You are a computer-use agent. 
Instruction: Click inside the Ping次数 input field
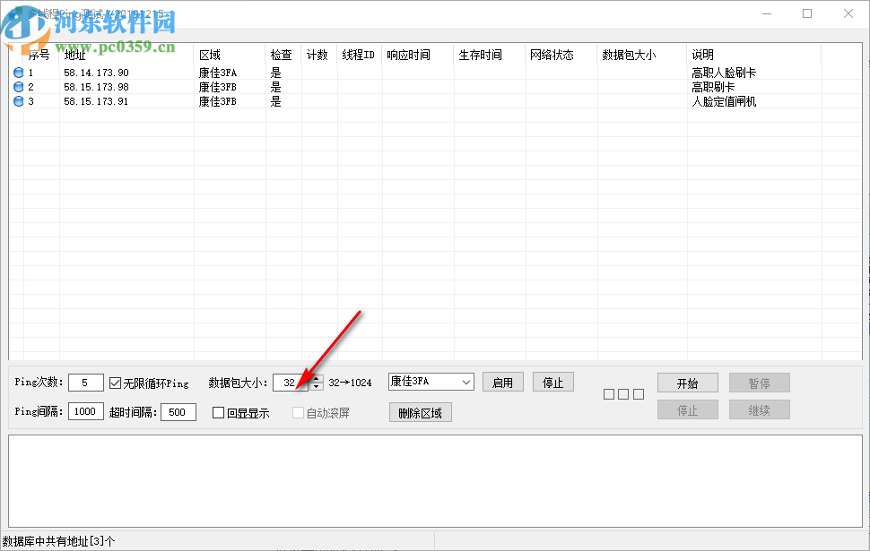pyautogui.click(x=85, y=381)
